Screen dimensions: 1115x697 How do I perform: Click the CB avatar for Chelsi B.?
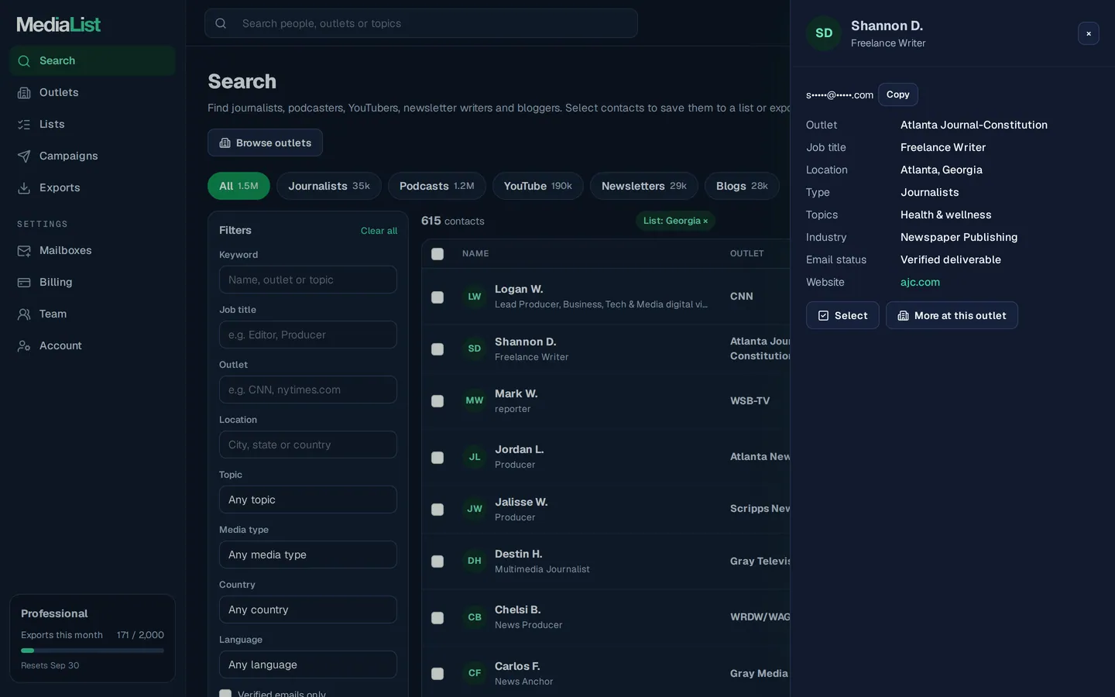(475, 617)
